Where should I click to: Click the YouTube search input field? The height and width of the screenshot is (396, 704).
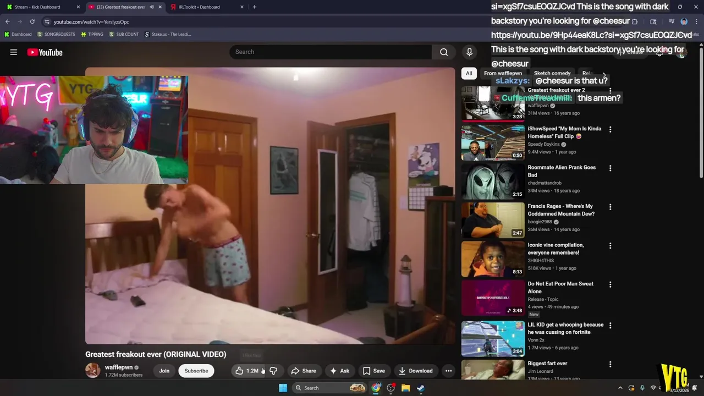[331, 52]
